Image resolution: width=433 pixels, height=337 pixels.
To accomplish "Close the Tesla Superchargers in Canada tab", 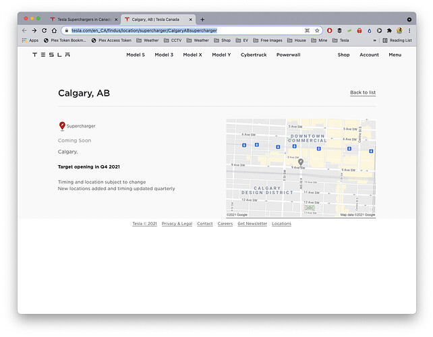I will 116,20.
